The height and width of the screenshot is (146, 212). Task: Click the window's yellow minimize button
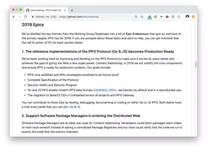pos(17,10)
